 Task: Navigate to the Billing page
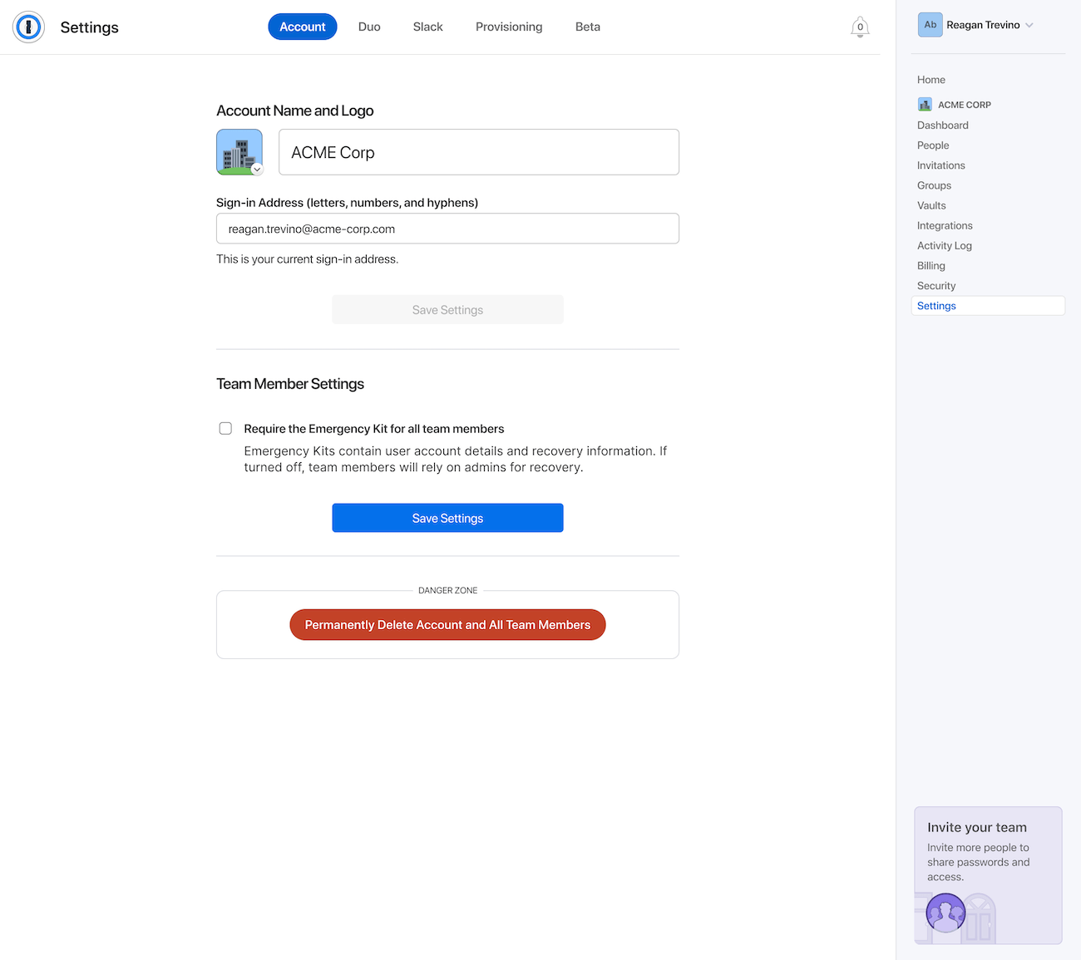(x=930, y=265)
